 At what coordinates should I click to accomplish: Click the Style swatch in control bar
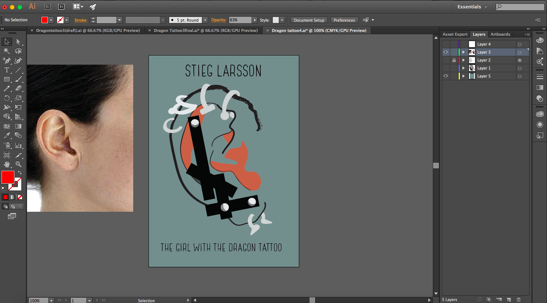276,20
